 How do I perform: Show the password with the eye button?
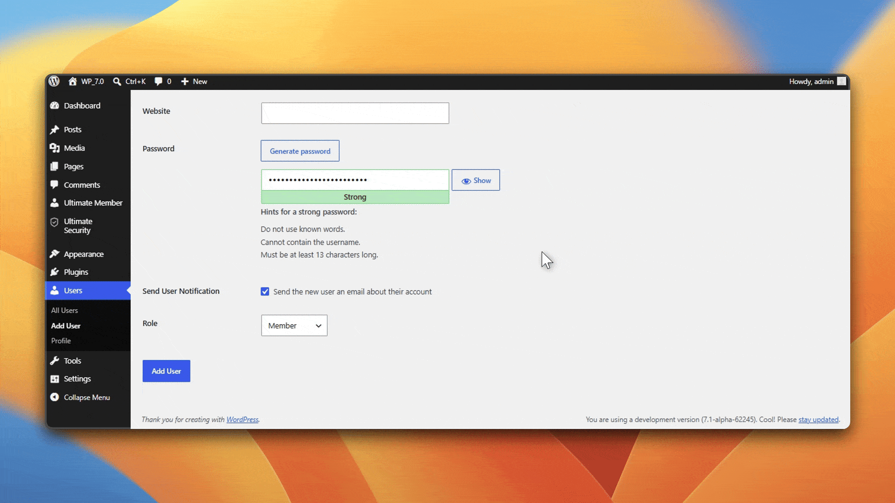click(475, 180)
